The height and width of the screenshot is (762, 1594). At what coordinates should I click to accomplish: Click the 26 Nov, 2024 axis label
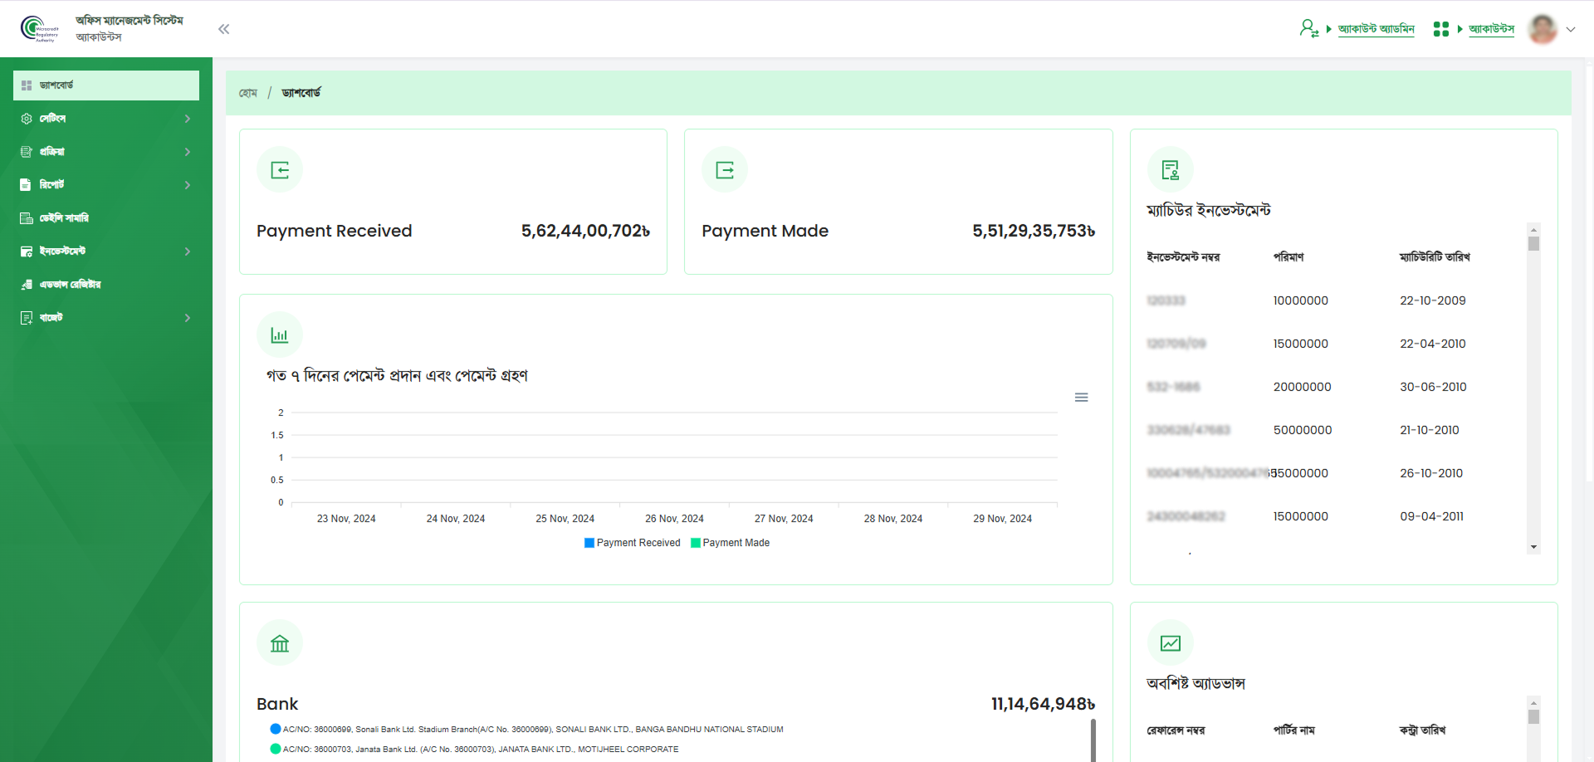click(674, 519)
